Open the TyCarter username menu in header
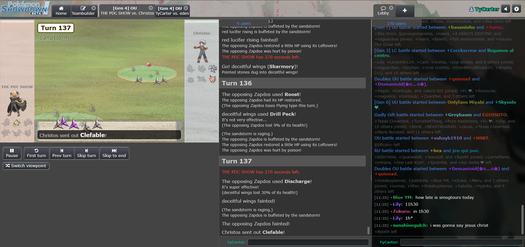Viewport: 525px width, 247px height. point(484,9)
